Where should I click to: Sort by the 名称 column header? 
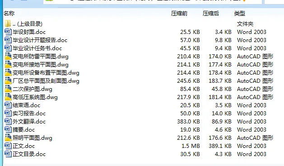point(9,14)
